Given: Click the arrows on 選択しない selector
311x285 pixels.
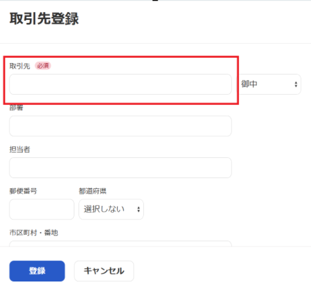Looking at the screenshot, I should (x=138, y=209).
